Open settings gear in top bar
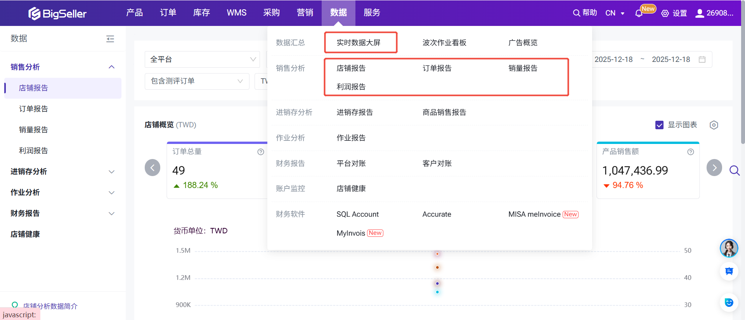 point(665,14)
